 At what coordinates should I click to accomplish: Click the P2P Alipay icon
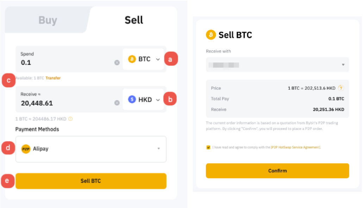26,149
